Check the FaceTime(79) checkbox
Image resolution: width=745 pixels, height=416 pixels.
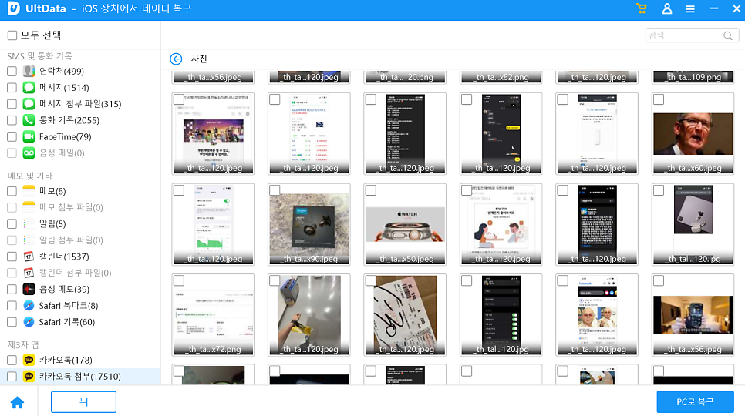(12, 136)
